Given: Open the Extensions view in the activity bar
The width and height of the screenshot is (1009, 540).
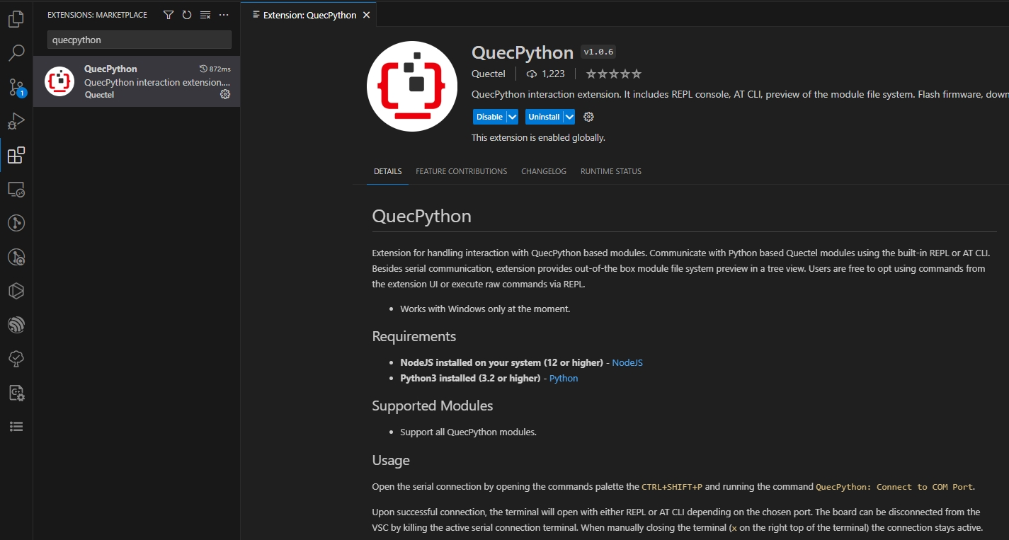Looking at the screenshot, I should [x=16, y=155].
